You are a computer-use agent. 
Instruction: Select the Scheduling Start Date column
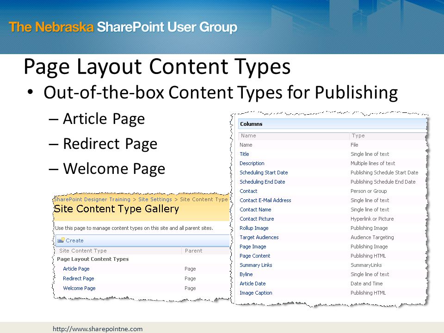coord(264,173)
